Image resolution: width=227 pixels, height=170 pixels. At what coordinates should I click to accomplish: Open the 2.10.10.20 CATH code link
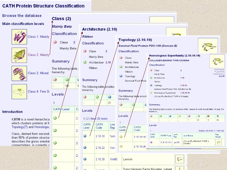point(140,146)
